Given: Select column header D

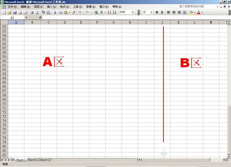Looking at the screenshot, I should [65, 22].
